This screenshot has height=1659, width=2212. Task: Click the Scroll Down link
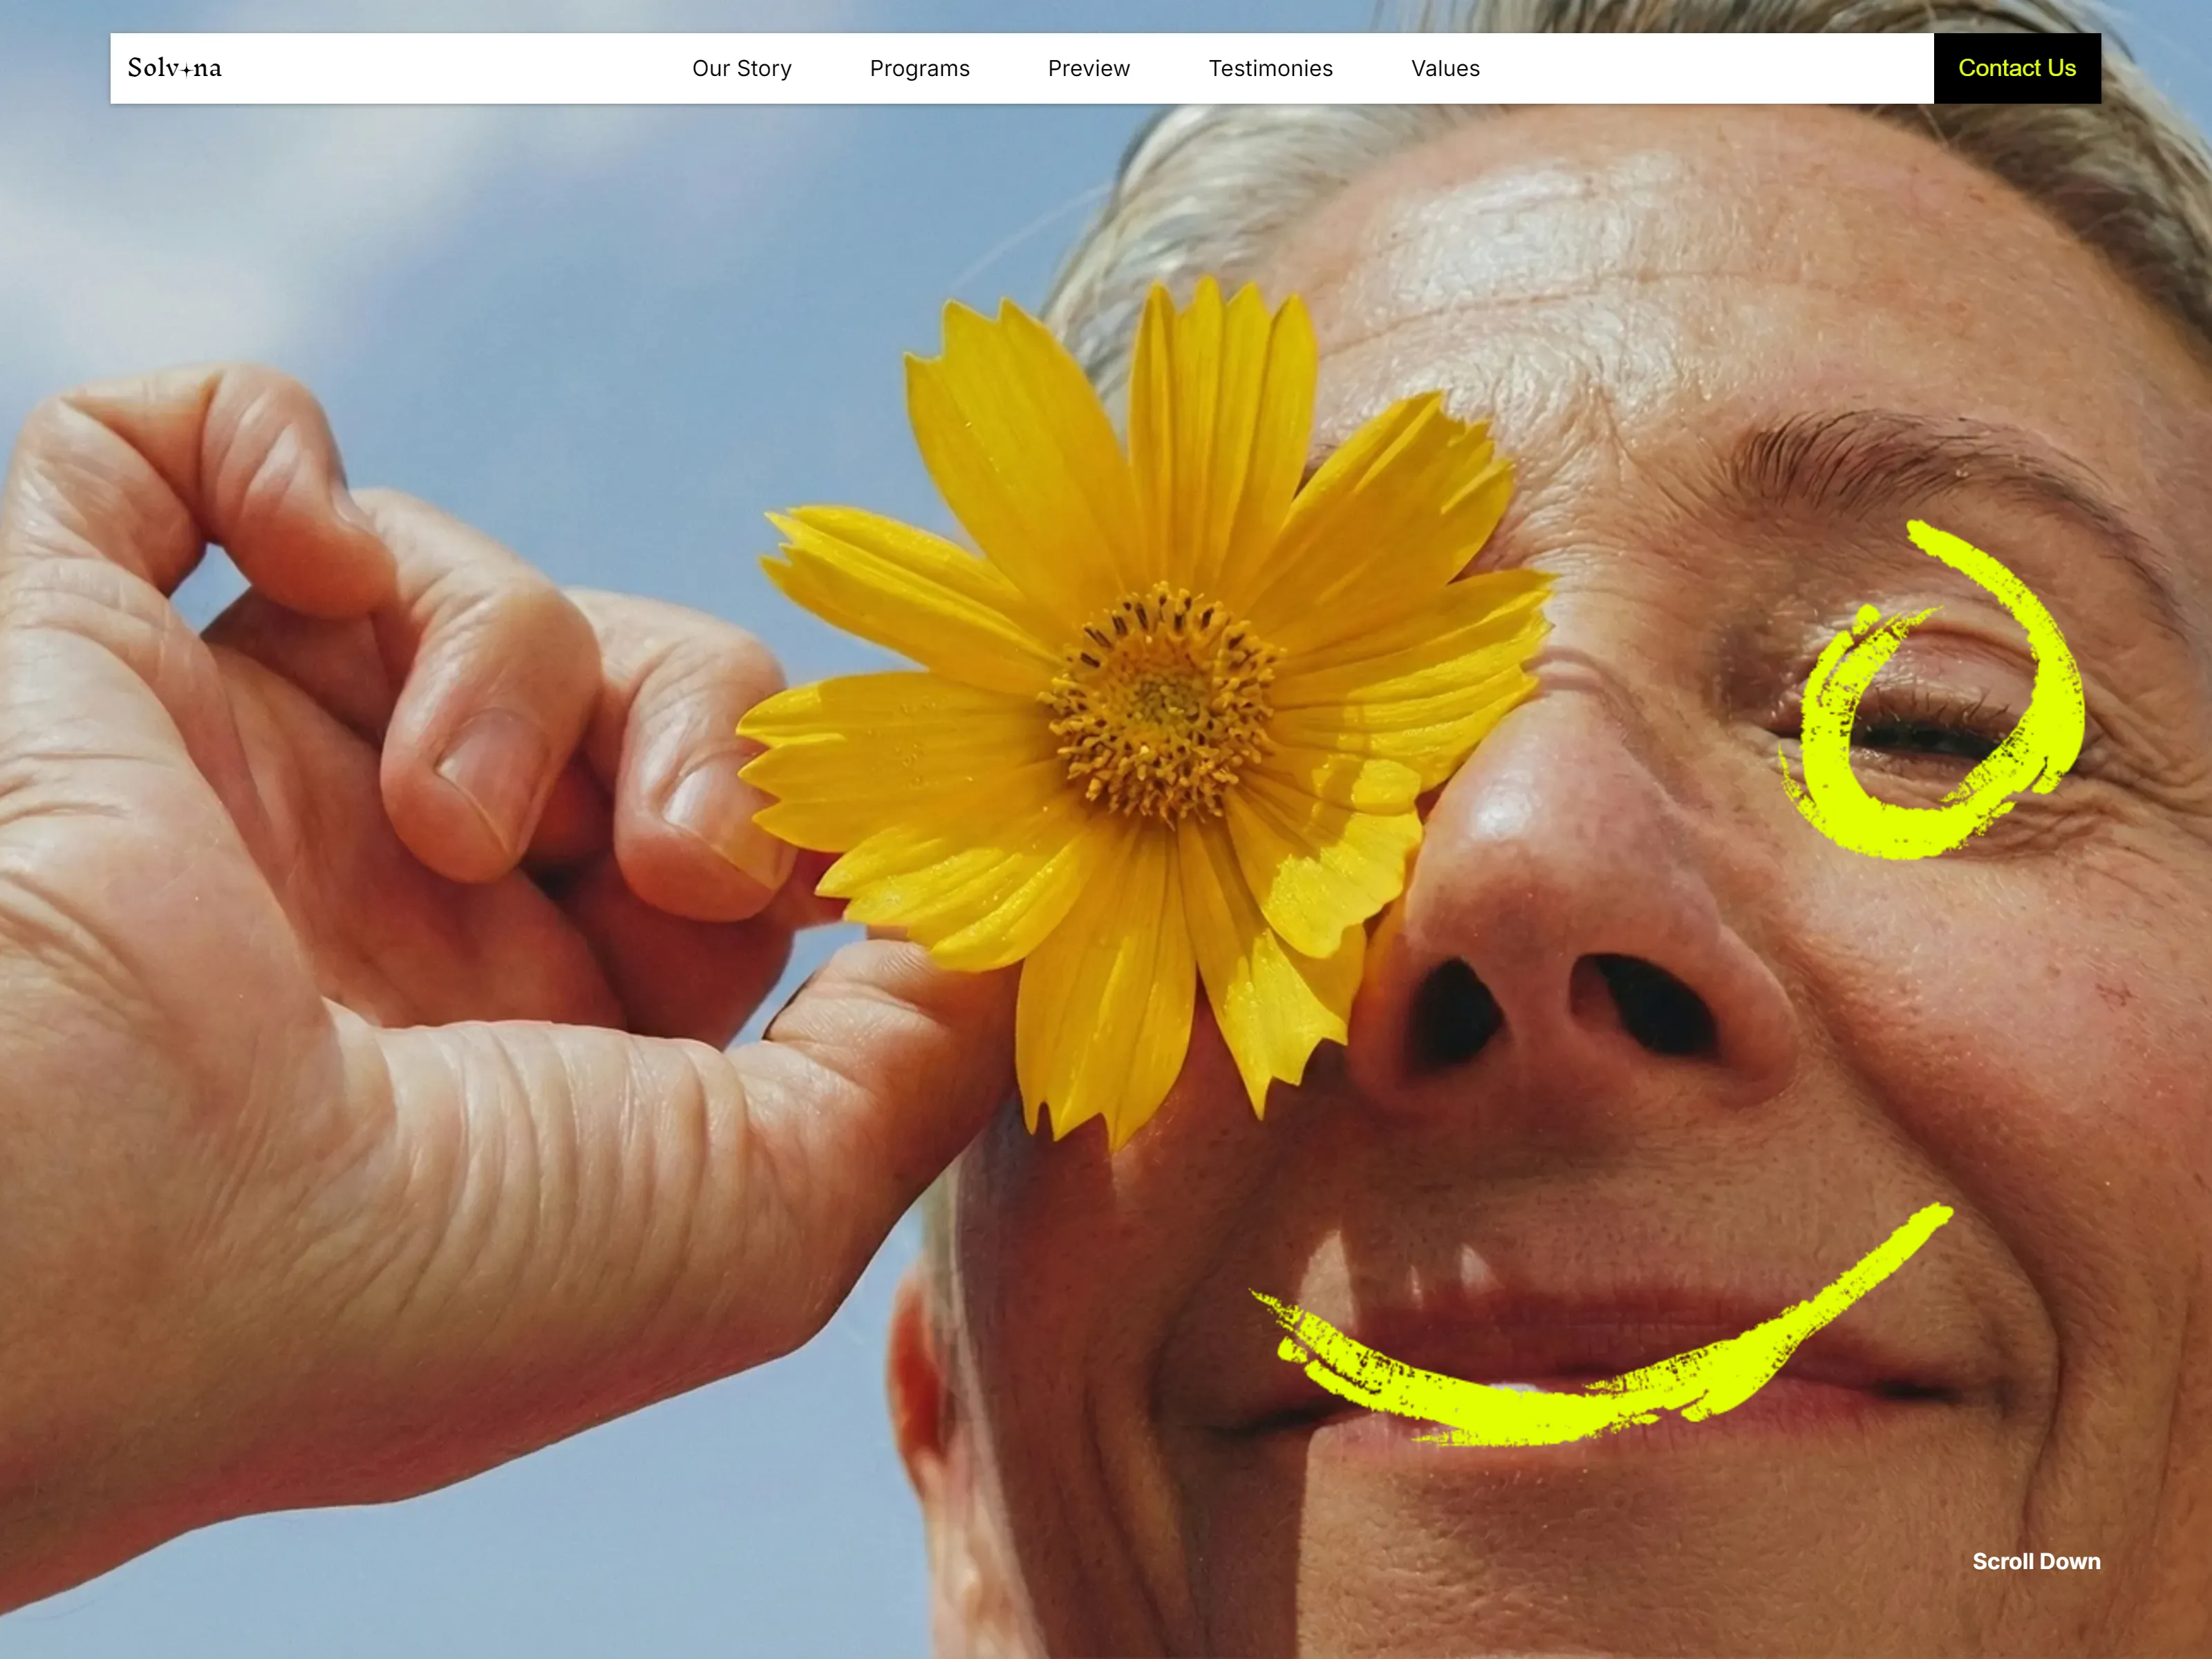(x=2036, y=1561)
